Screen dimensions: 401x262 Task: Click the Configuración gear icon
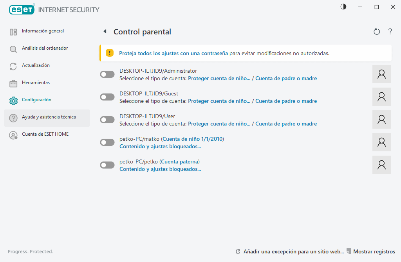[x=14, y=100]
